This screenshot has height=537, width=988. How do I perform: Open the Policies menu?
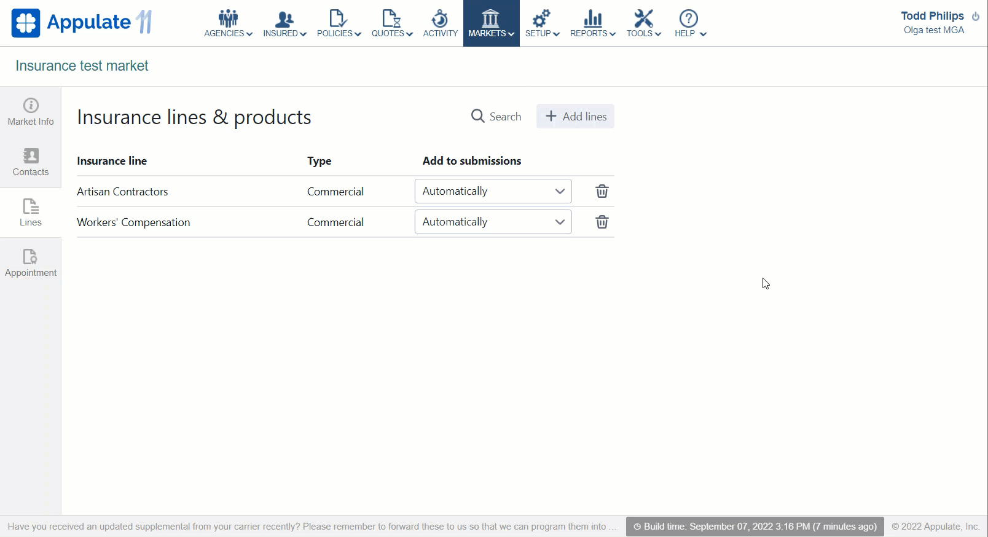tap(339, 23)
